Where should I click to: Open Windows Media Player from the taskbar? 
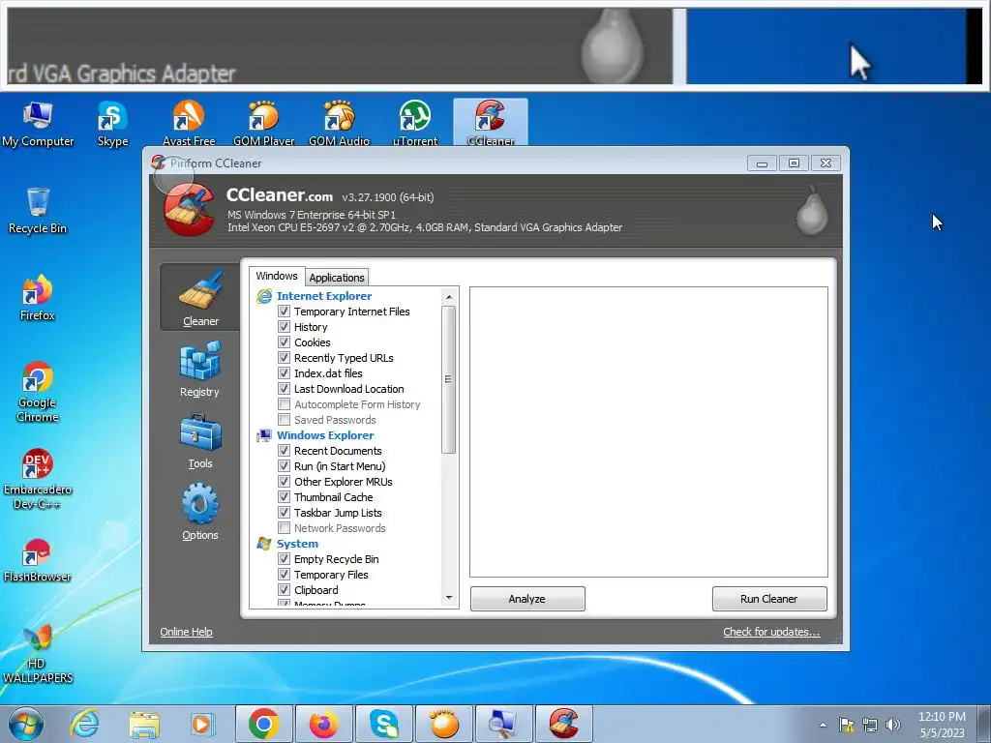[203, 724]
